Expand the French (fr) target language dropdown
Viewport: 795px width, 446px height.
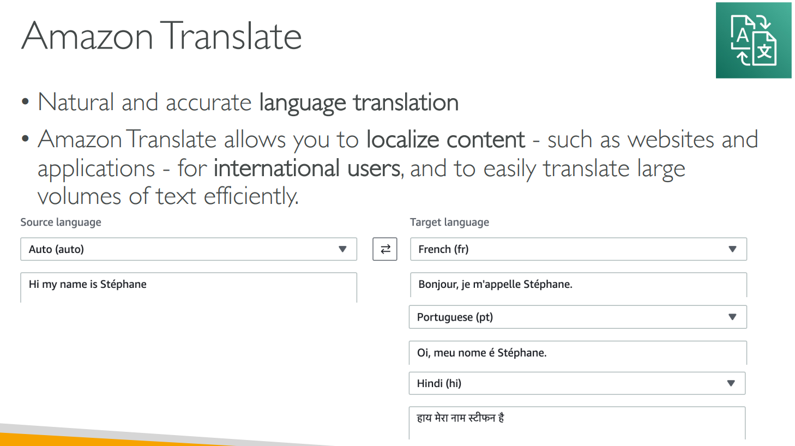click(578, 249)
